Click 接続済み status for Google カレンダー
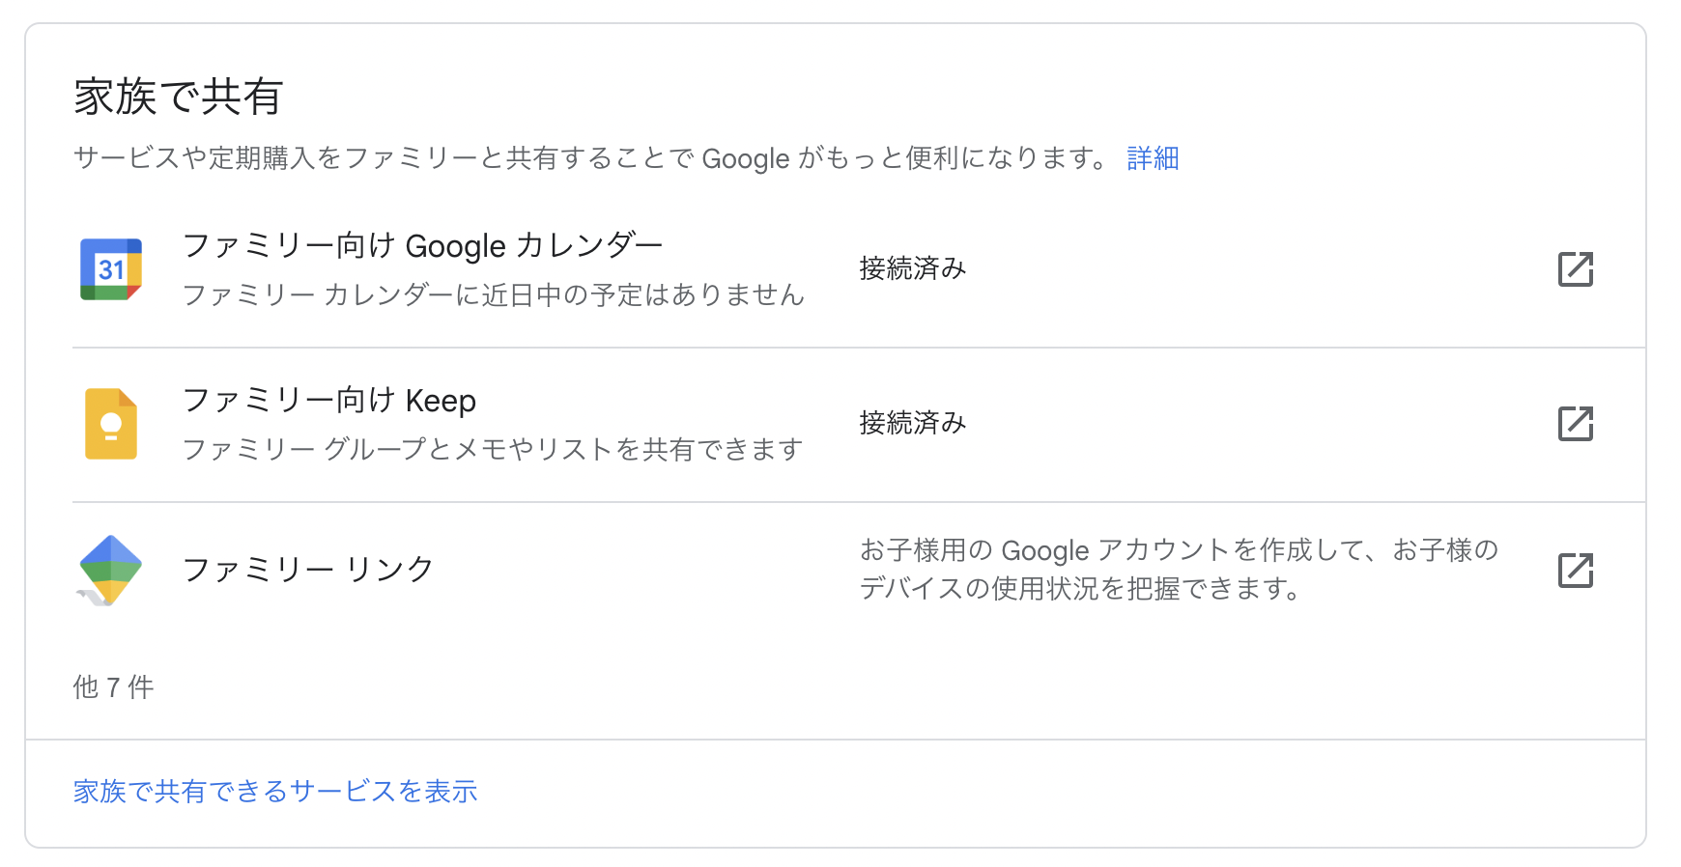1681x867 pixels. point(913,268)
